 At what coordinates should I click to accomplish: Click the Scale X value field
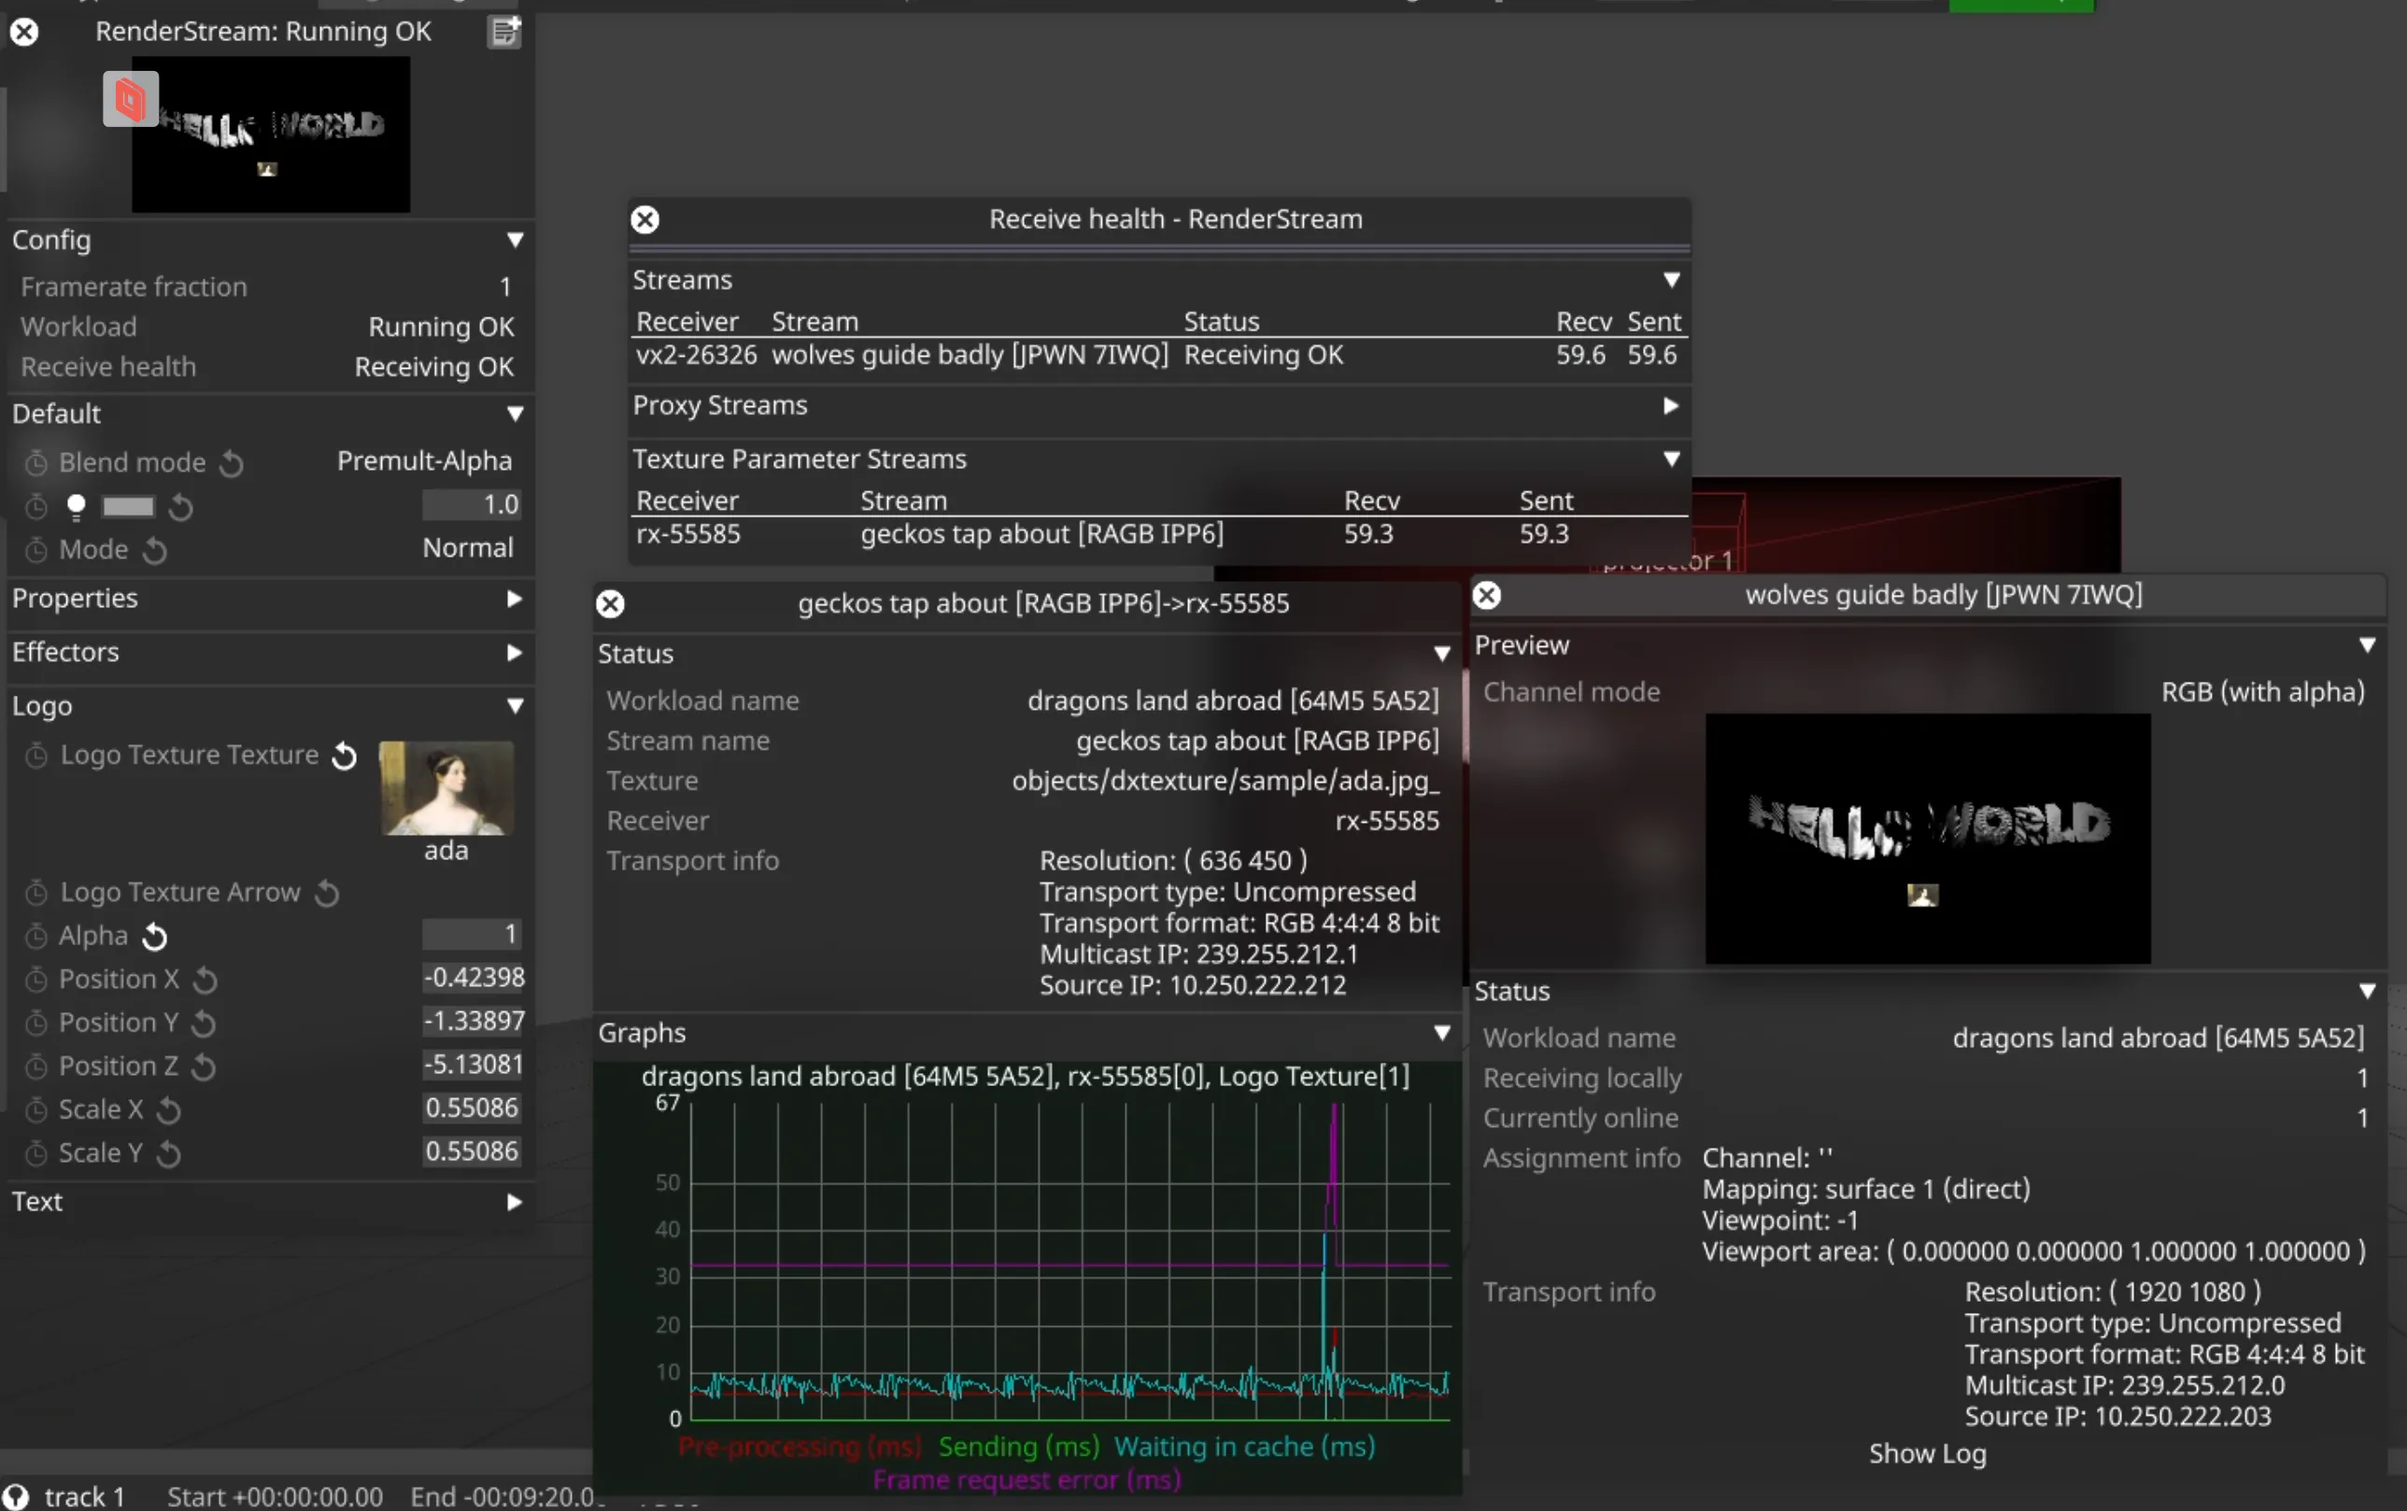coord(472,1109)
